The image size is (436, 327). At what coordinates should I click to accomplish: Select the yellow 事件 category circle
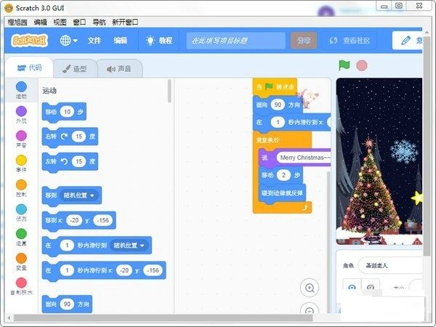(21, 160)
